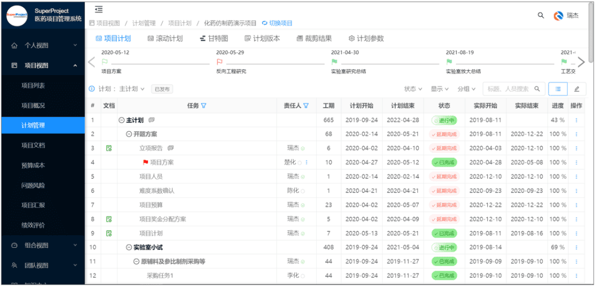
Task: Collapse 项目视图 in the sidebar
Action: tap(43, 65)
